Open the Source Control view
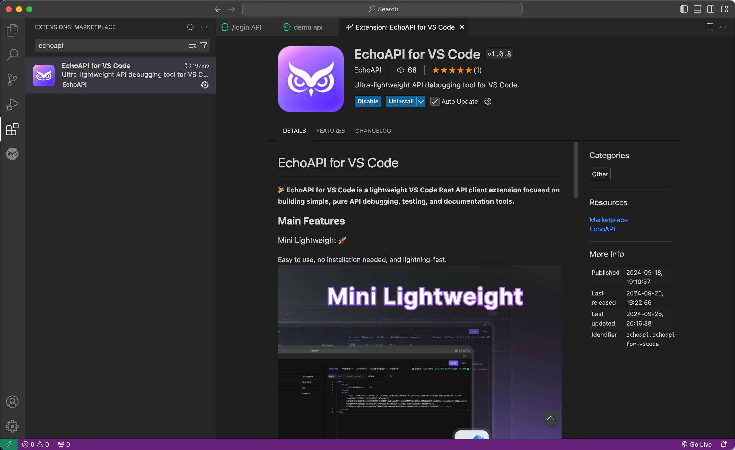Image resolution: width=735 pixels, height=450 pixels. [x=12, y=79]
